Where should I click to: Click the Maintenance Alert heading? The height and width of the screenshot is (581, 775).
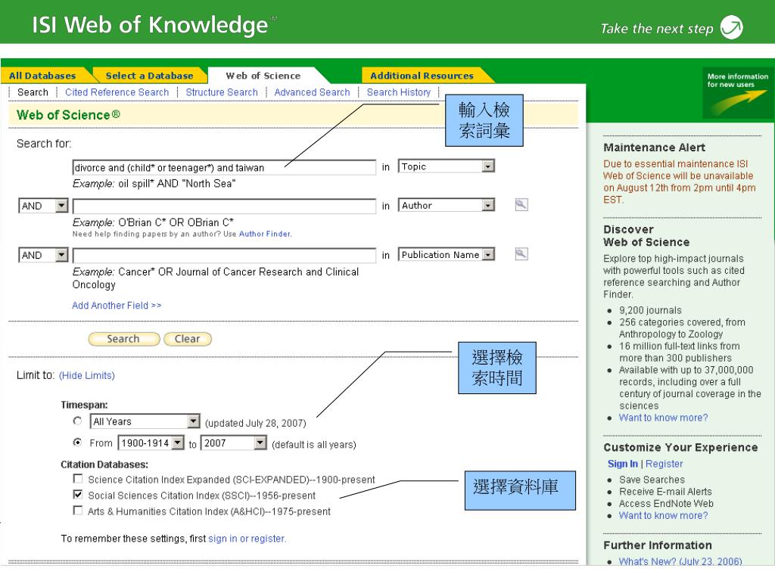(655, 148)
